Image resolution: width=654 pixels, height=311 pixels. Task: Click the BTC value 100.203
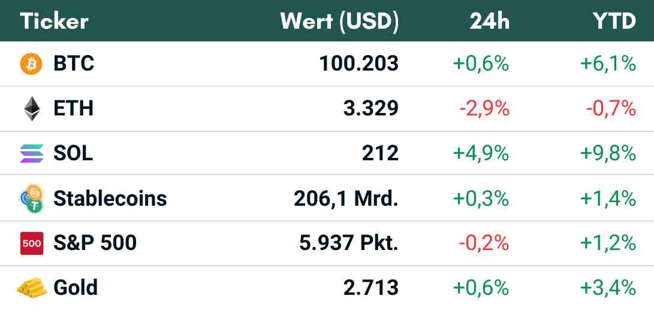point(358,63)
